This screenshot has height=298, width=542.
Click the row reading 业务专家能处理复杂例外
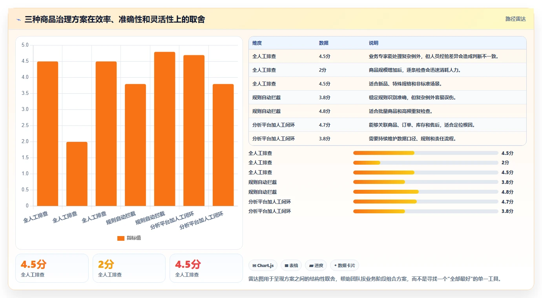(387, 56)
